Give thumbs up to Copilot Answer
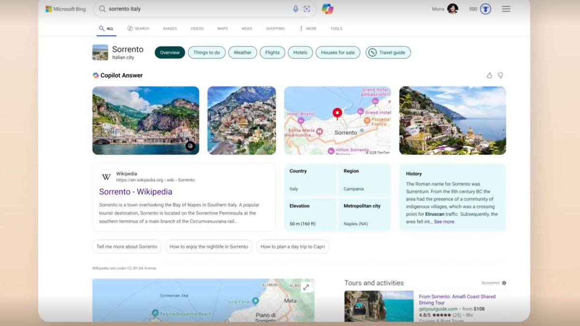The width and height of the screenshot is (580, 326). pos(489,75)
